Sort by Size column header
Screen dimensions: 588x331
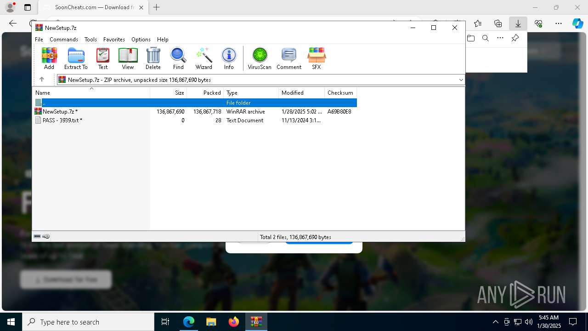169,93
